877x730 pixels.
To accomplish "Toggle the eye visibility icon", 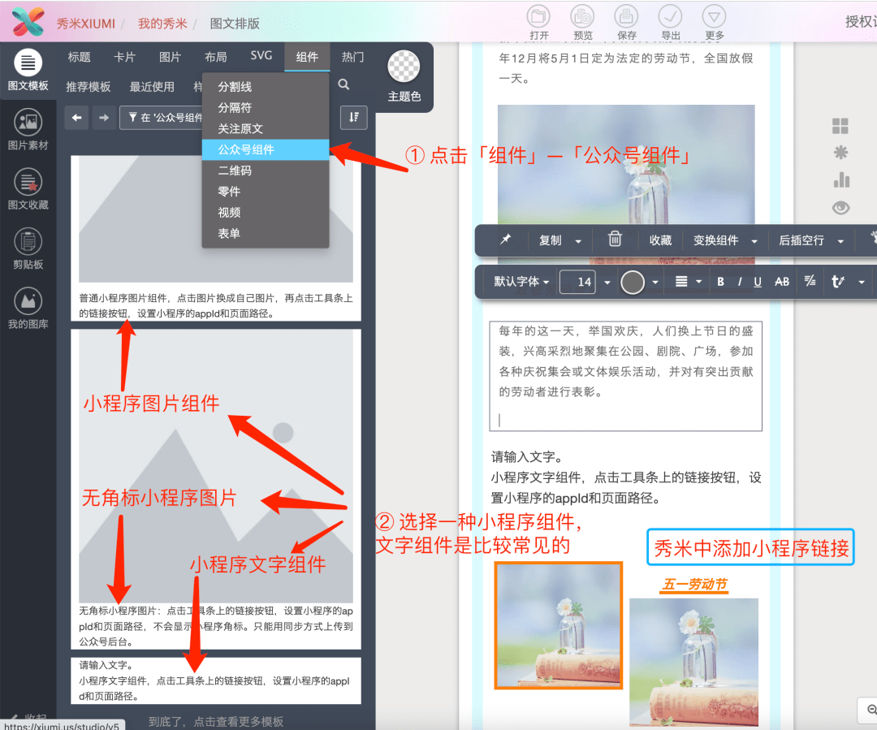I will pyautogui.click(x=840, y=208).
